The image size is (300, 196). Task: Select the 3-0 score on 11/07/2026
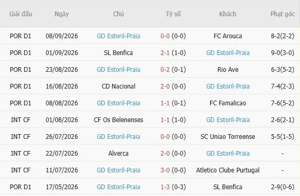click(x=165, y=170)
